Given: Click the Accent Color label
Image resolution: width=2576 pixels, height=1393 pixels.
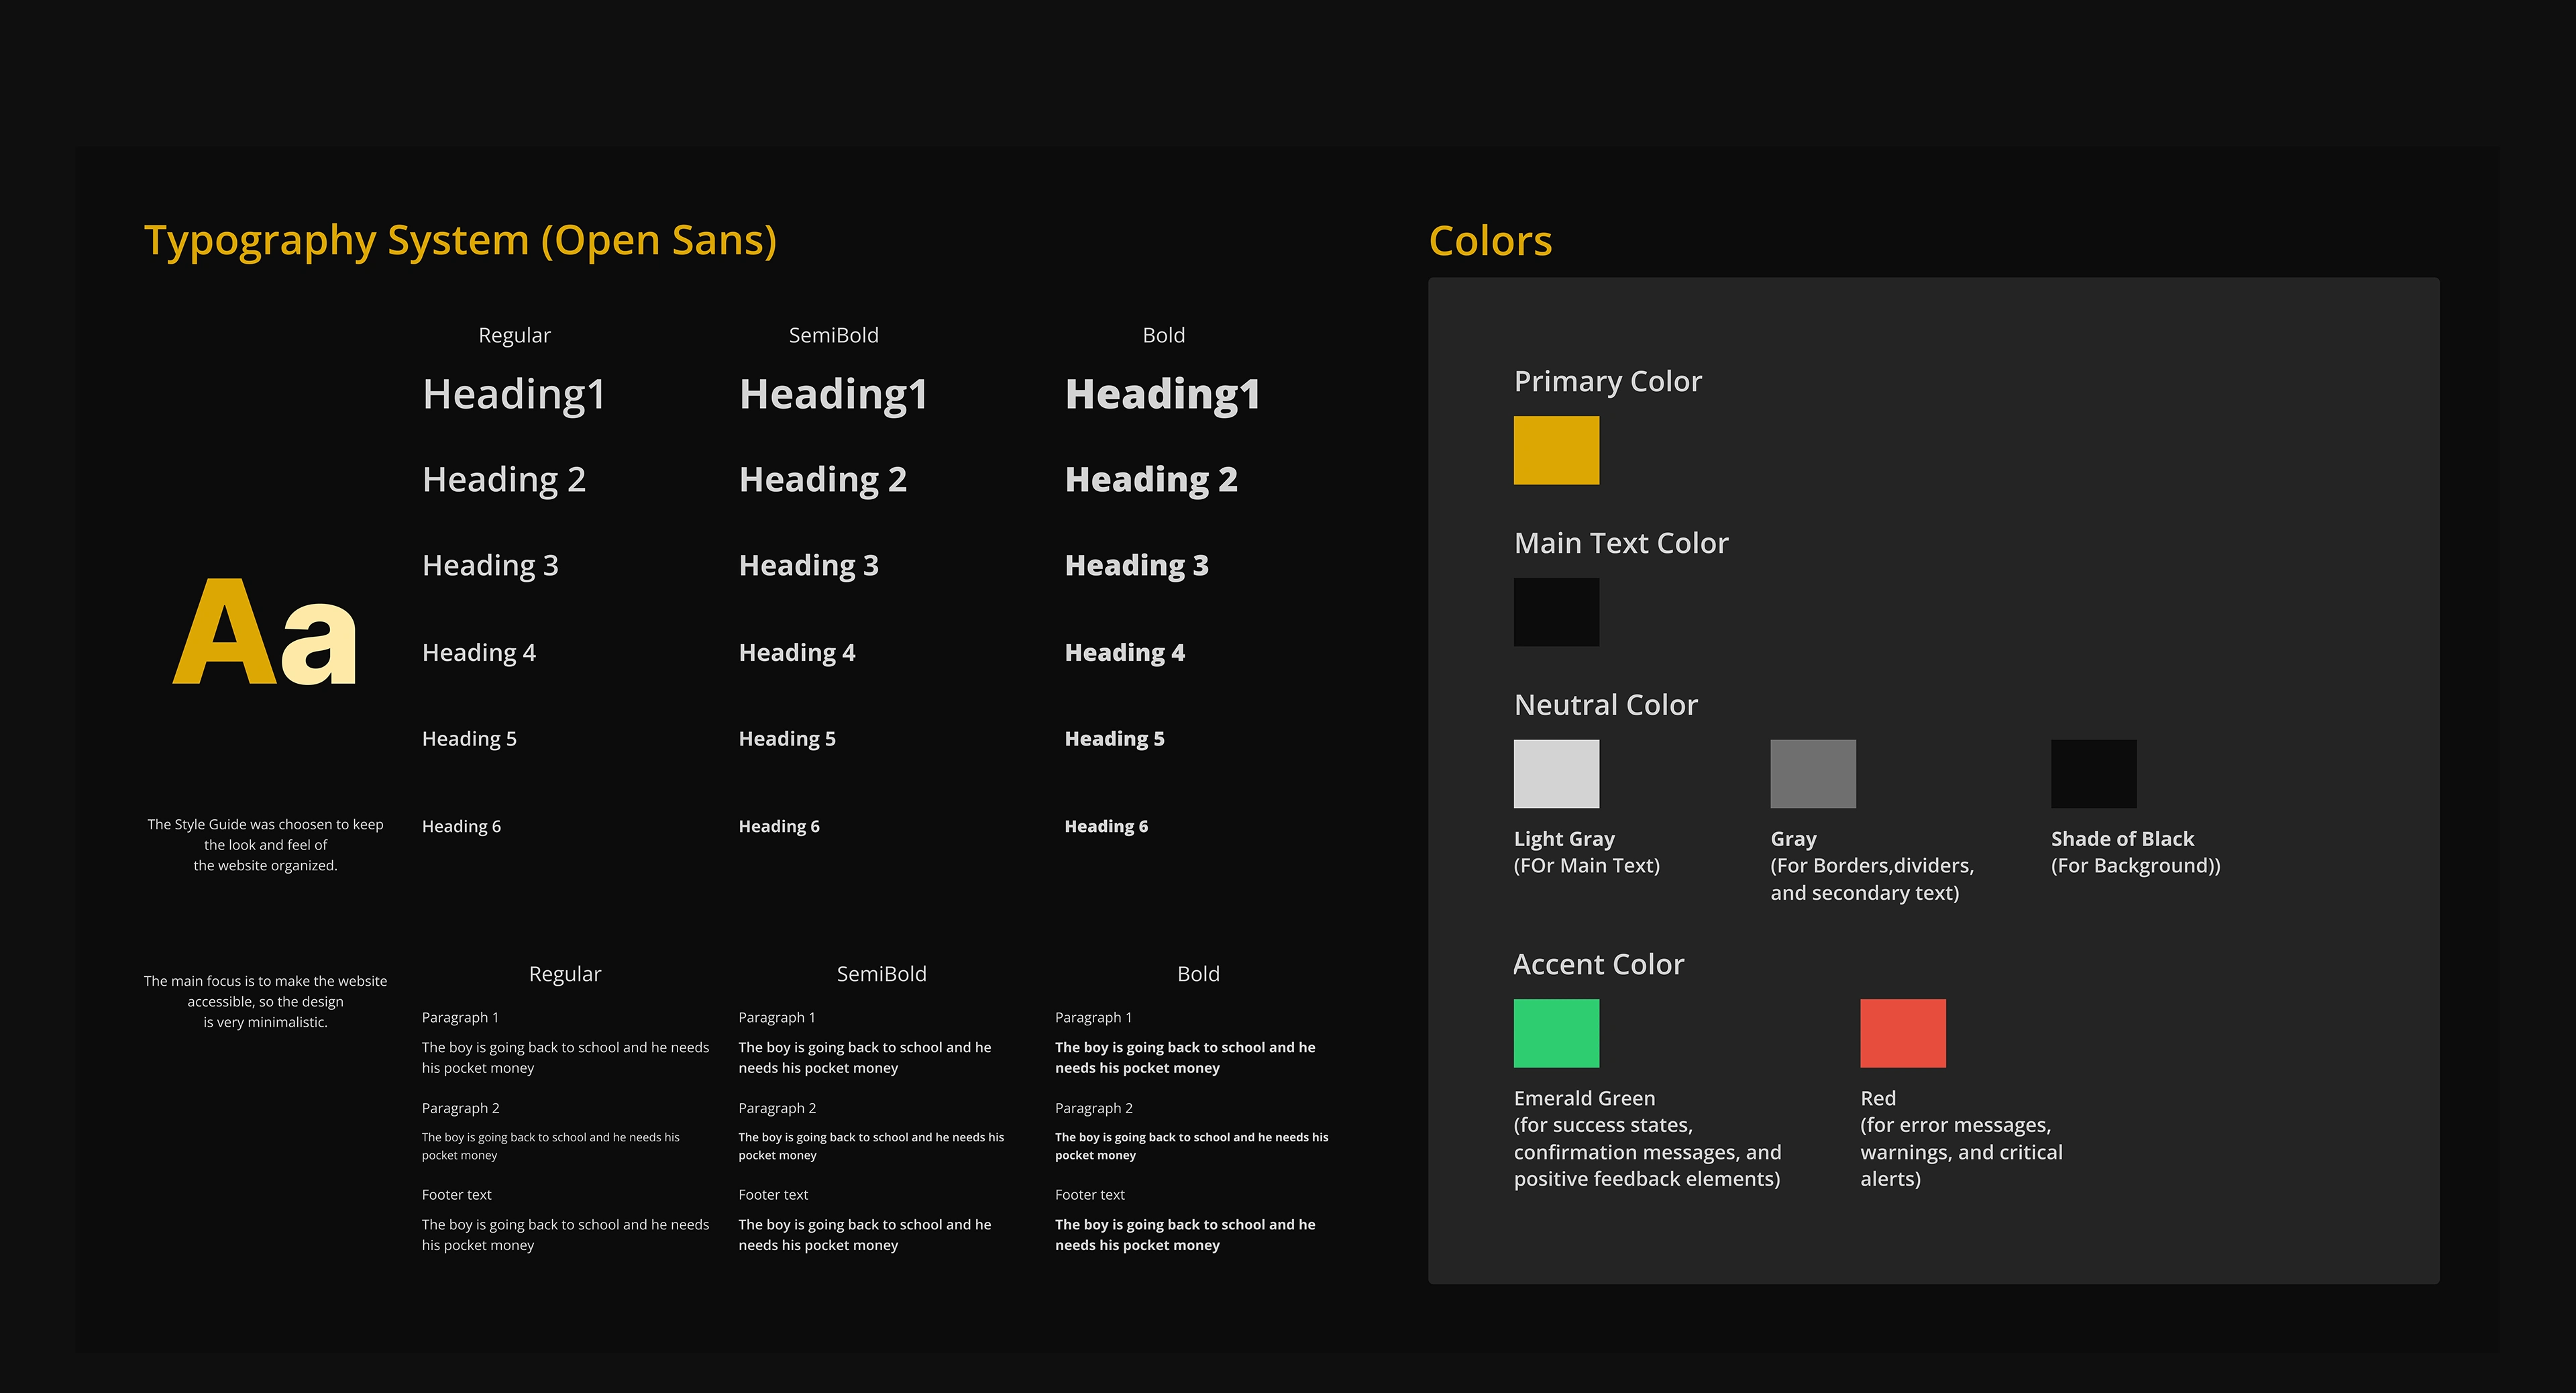Looking at the screenshot, I should (x=1598, y=964).
